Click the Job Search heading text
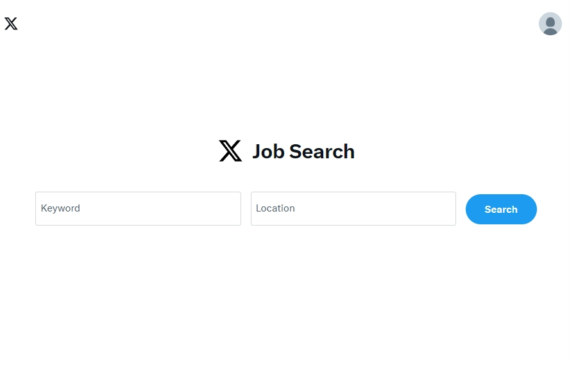The width and height of the screenshot is (569, 366). (x=303, y=151)
